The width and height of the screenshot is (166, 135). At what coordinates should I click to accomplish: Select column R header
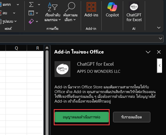[35, 48]
